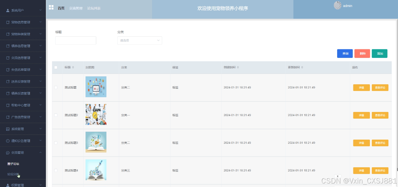Expand 宠物种类管理 with its chevron

pyautogui.click(x=40, y=34)
